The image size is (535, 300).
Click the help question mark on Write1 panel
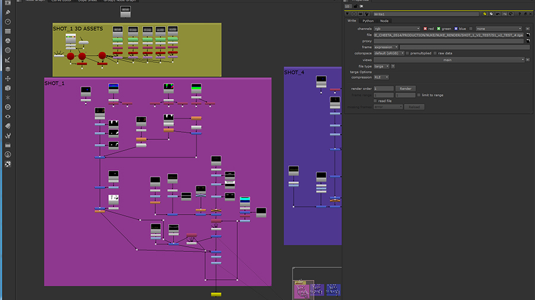pos(518,14)
